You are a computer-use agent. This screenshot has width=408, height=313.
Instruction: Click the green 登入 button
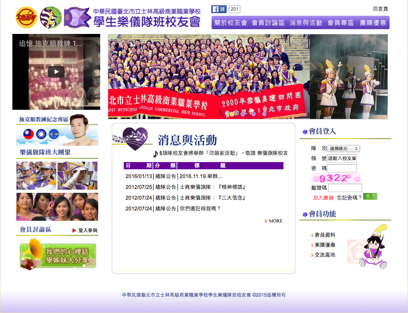(x=370, y=196)
